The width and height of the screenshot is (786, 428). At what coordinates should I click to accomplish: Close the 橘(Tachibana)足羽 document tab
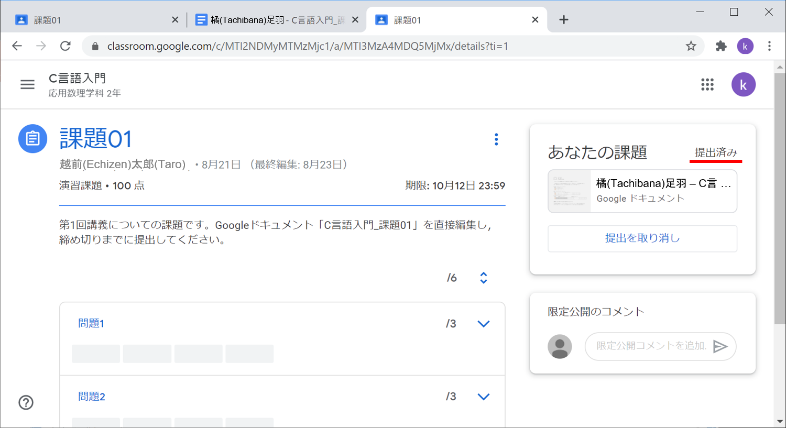pos(355,20)
